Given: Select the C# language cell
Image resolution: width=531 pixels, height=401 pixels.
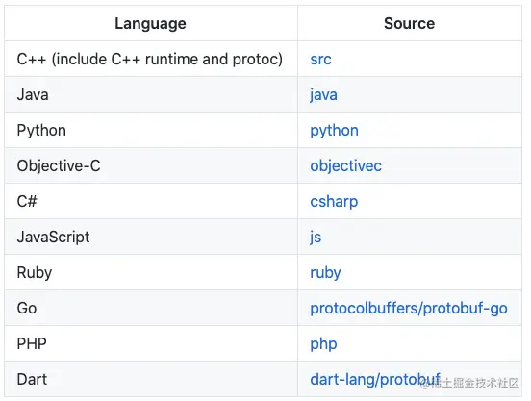Looking at the screenshot, I should [151, 201].
